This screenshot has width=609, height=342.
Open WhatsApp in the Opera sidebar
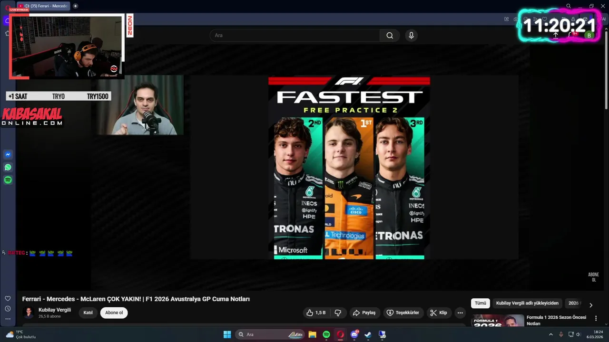click(8, 167)
